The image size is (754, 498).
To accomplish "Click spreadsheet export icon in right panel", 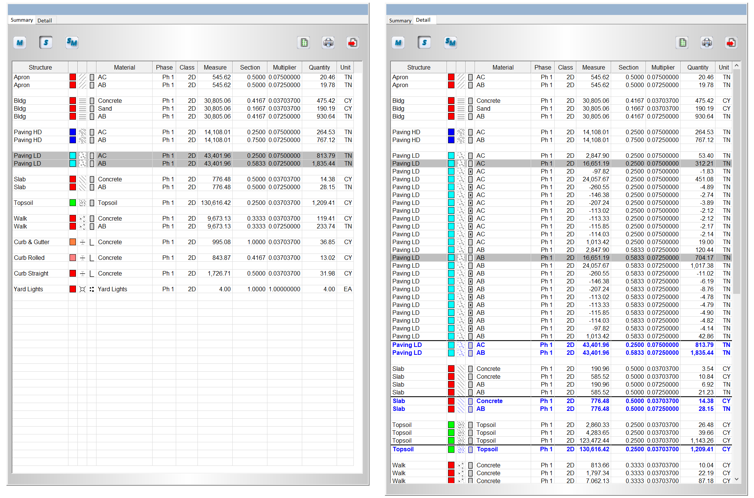I will [x=683, y=43].
